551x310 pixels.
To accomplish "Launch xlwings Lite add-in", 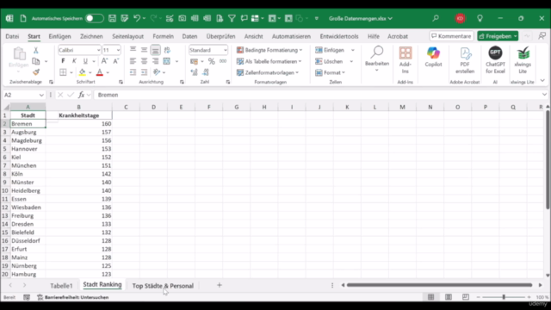I will click(x=523, y=60).
